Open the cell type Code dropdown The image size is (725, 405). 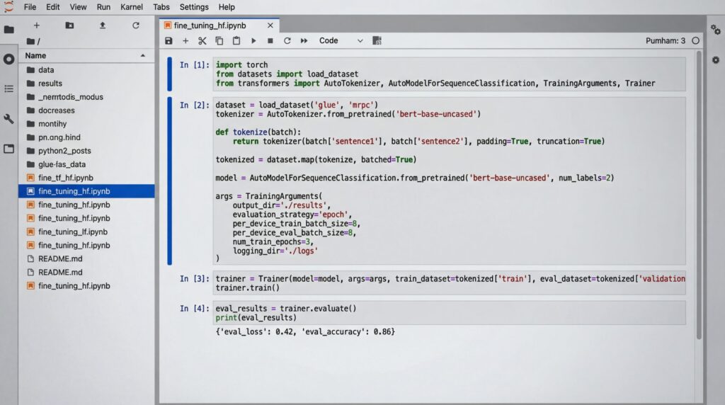(341, 40)
